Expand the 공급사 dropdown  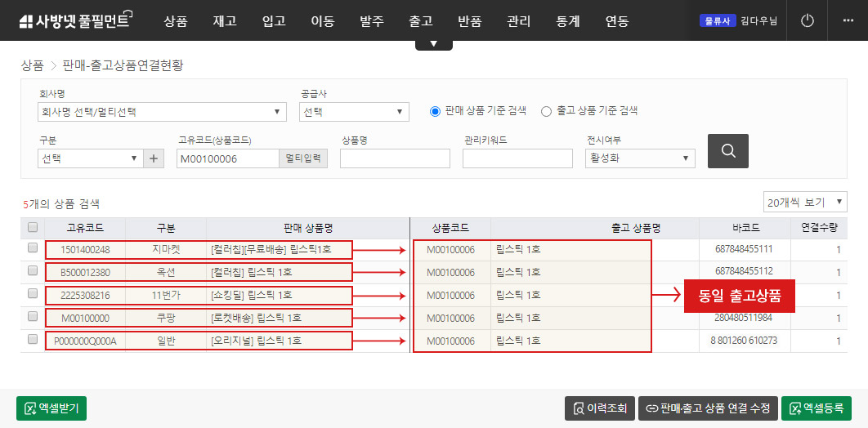pos(354,112)
